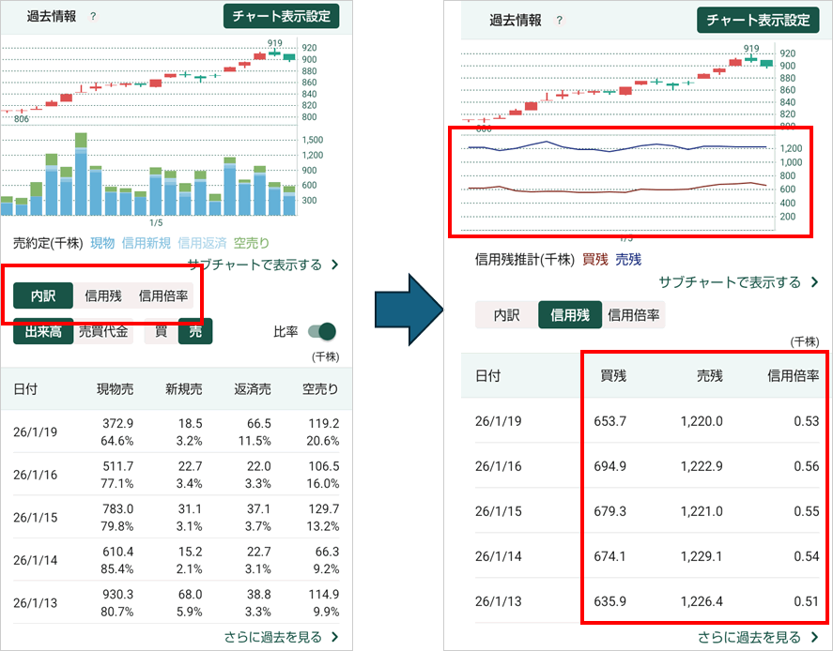The height and width of the screenshot is (651, 833).
Task: Open left panel's サブチャートで表示する link
Action: [255, 265]
